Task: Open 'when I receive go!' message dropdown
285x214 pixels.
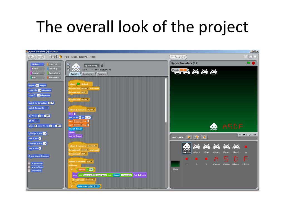Action: [90, 161]
